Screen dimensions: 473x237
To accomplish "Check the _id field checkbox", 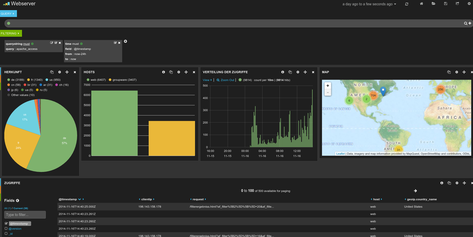I will pyautogui.click(x=6, y=233).
